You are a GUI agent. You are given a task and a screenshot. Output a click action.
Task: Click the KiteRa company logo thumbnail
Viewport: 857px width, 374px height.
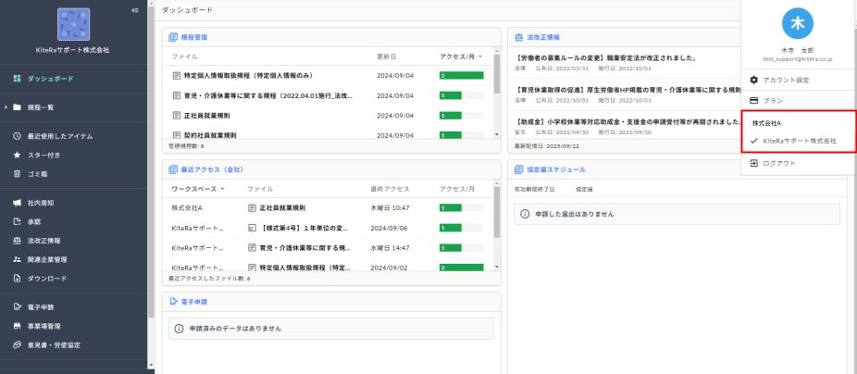coord(73,24)
